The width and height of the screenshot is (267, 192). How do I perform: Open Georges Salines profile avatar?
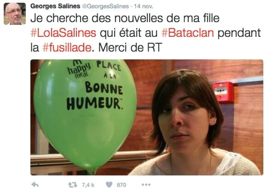pyautogui.click(x=15, y=14)
